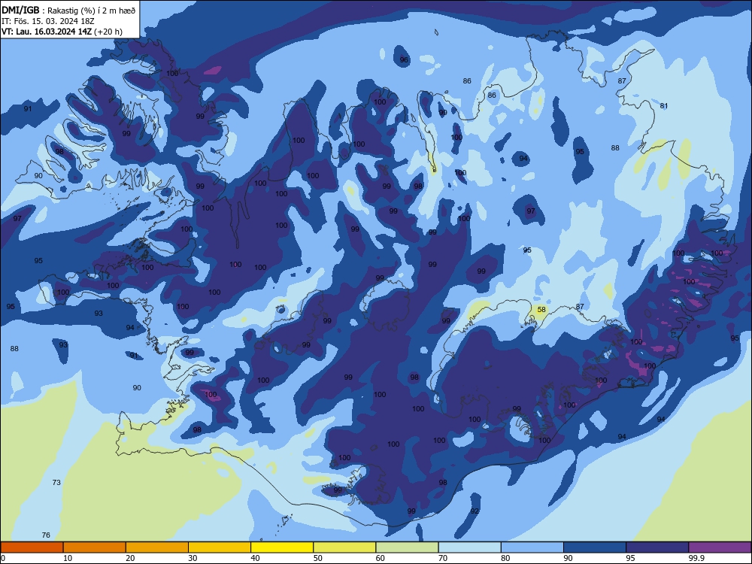Image resolution: width=752 pixels, height=564 pixels.
Task: Click the legend scale label 40
Action: (255, 558)
